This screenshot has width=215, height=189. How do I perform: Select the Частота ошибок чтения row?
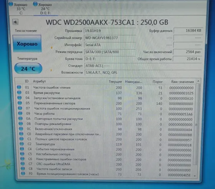tap(105, 88)
